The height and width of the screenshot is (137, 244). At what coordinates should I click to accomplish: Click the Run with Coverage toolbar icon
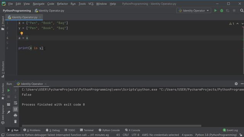coord(228,11)
